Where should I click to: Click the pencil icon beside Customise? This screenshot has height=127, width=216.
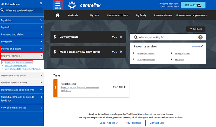click(x=202, y=46)
